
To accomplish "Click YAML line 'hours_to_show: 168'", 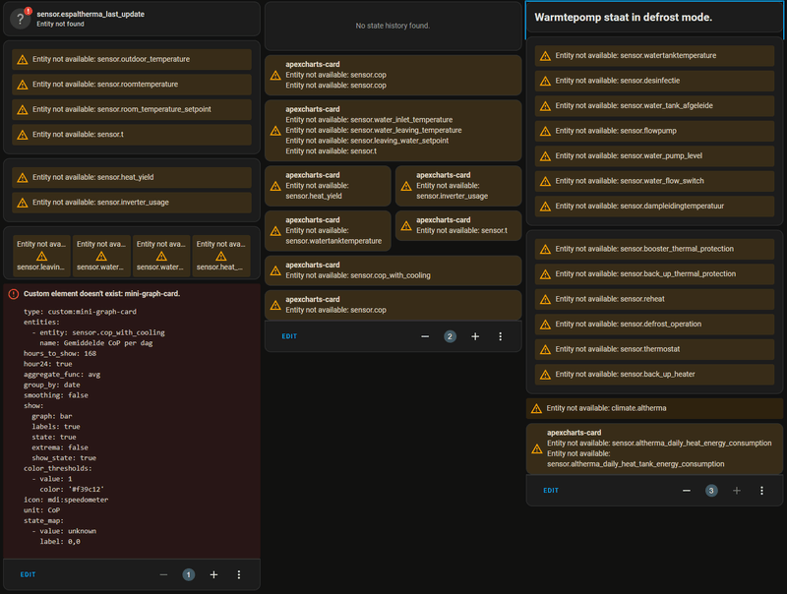I will coord(60,354).
